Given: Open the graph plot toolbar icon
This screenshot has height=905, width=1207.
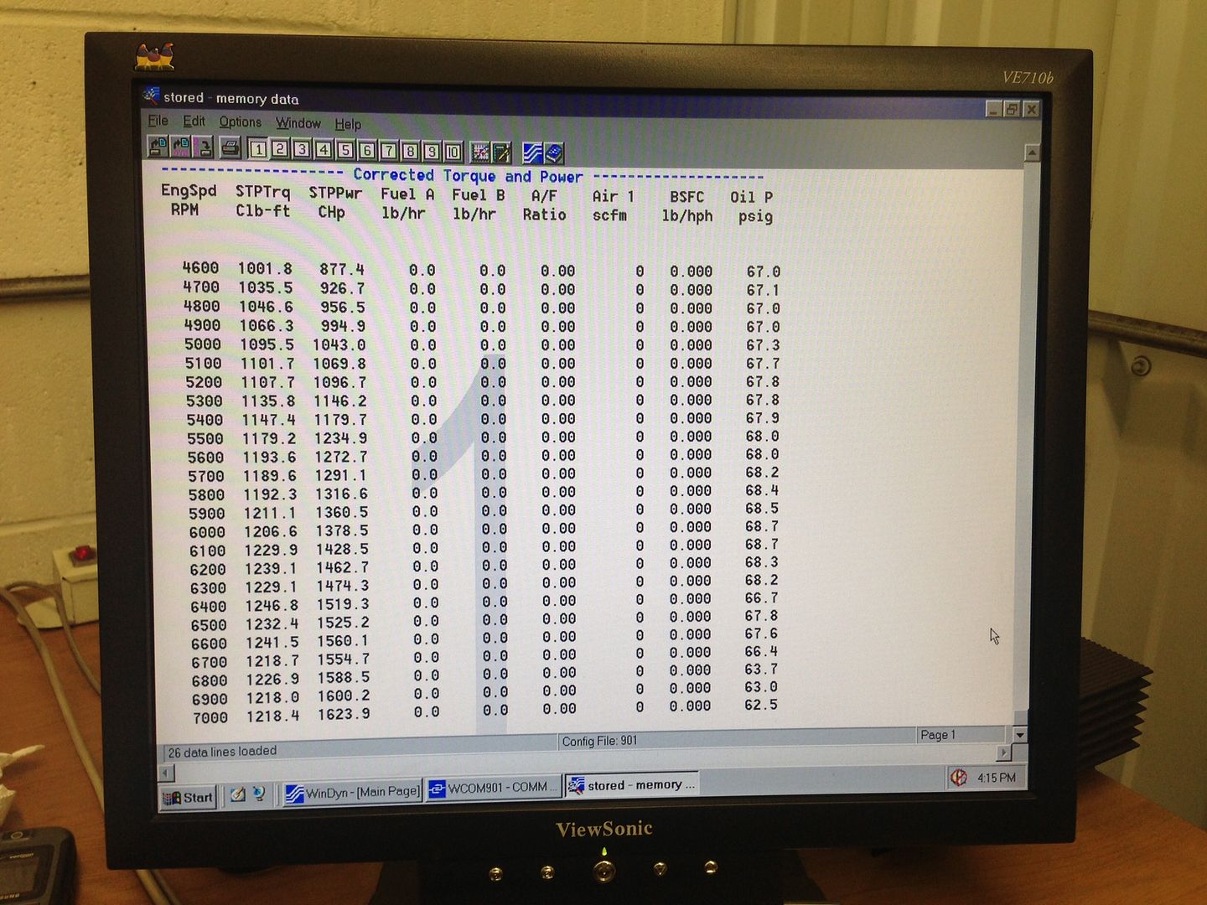Looking at the screenshot, I should [480, 152].
